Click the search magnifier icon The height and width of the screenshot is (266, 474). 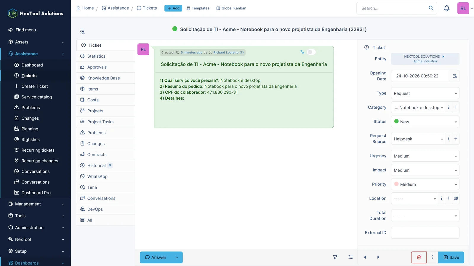coord(431,8)
